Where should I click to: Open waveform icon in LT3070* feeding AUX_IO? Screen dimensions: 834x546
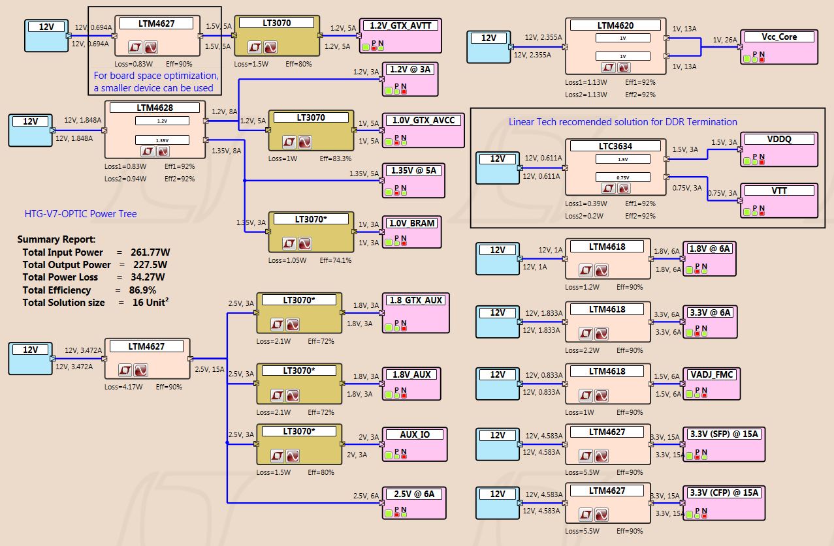point(291,455)
